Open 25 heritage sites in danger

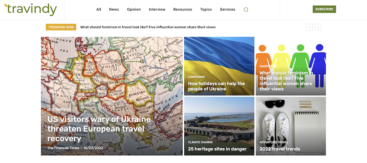pos(217,149)
